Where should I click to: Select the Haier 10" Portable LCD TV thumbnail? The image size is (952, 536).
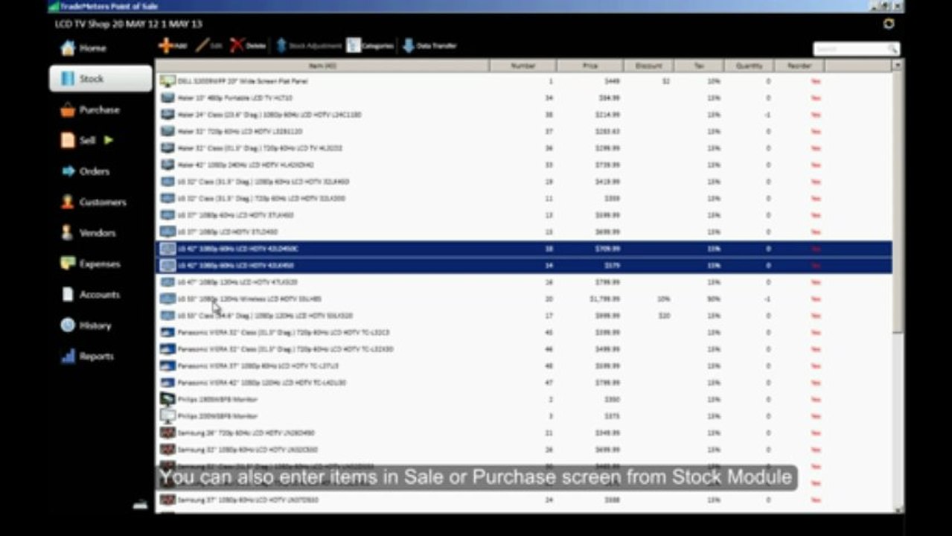(167, 98)
